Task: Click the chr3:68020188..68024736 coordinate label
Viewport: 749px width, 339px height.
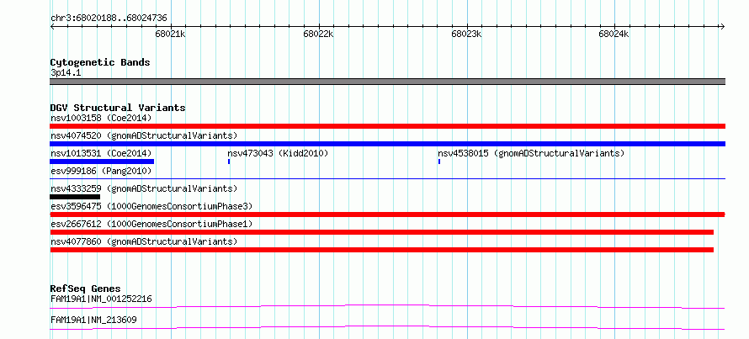Action: [109, 19]
